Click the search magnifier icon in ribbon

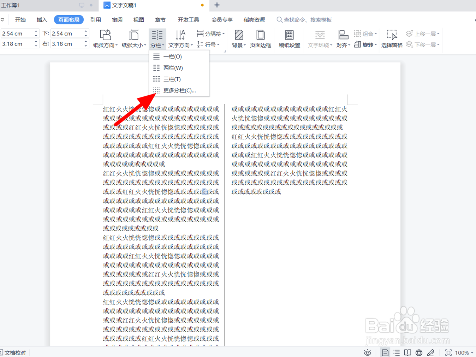pos(279,20)
